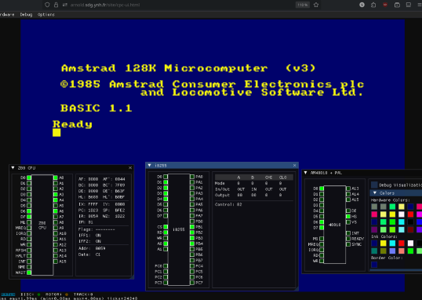Open the Debug menu
The image size is (422, 300).
click(x=26, y=15)
